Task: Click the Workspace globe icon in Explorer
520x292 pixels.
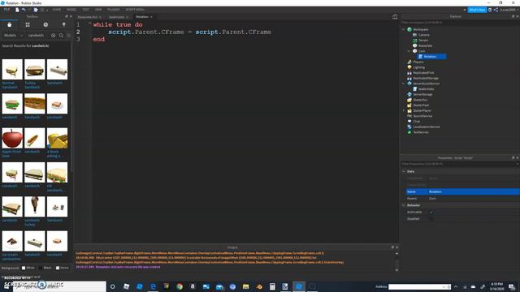Action: (409, 29)
